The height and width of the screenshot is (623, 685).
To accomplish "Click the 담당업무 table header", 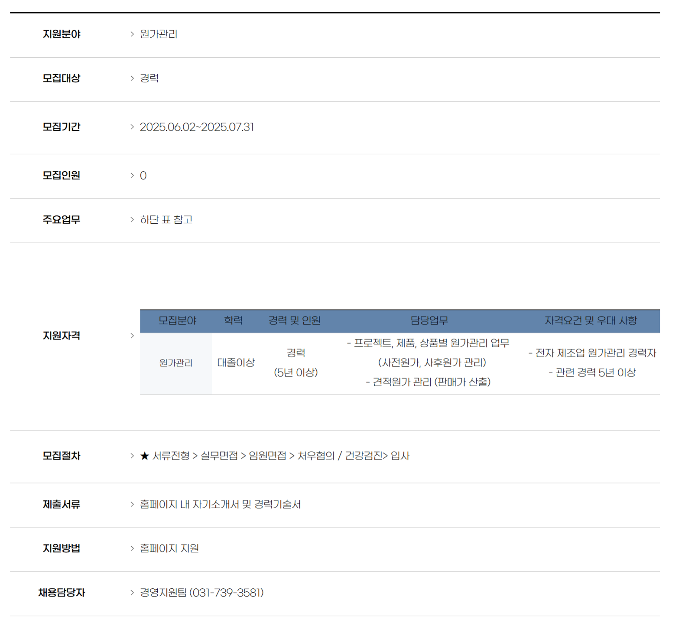I will pos(429,321).
